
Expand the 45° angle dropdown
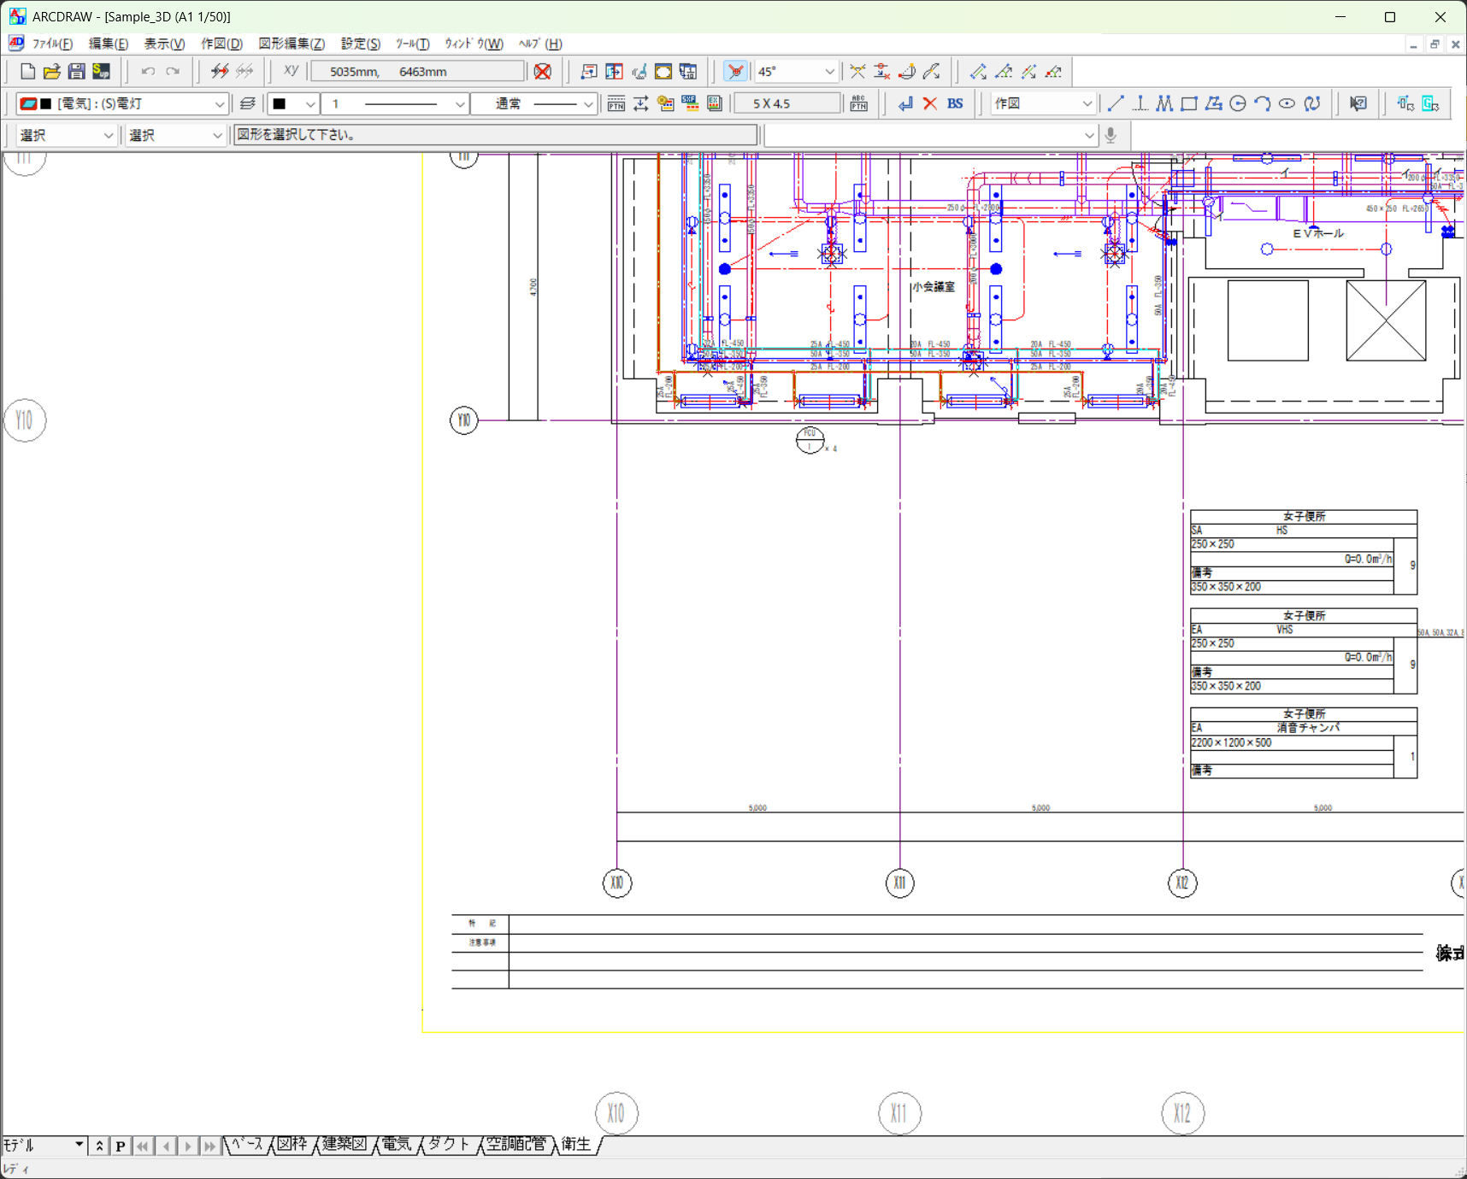point(828,72)
